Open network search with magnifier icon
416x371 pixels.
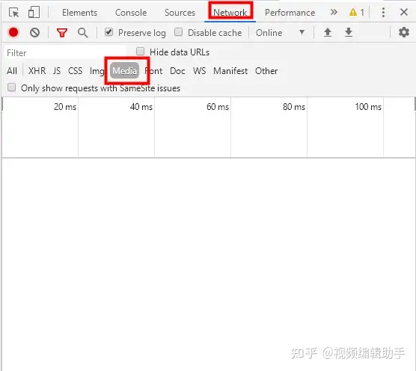point(83,33)
